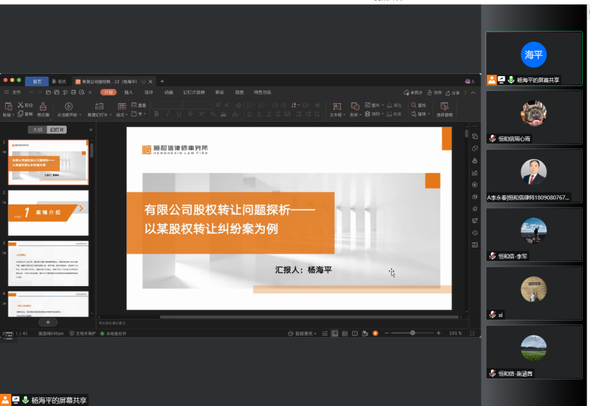Switch to the Animation (动画) ribbon tab
The width and height of the screenshot is (590, 406).
coord(169,93)
